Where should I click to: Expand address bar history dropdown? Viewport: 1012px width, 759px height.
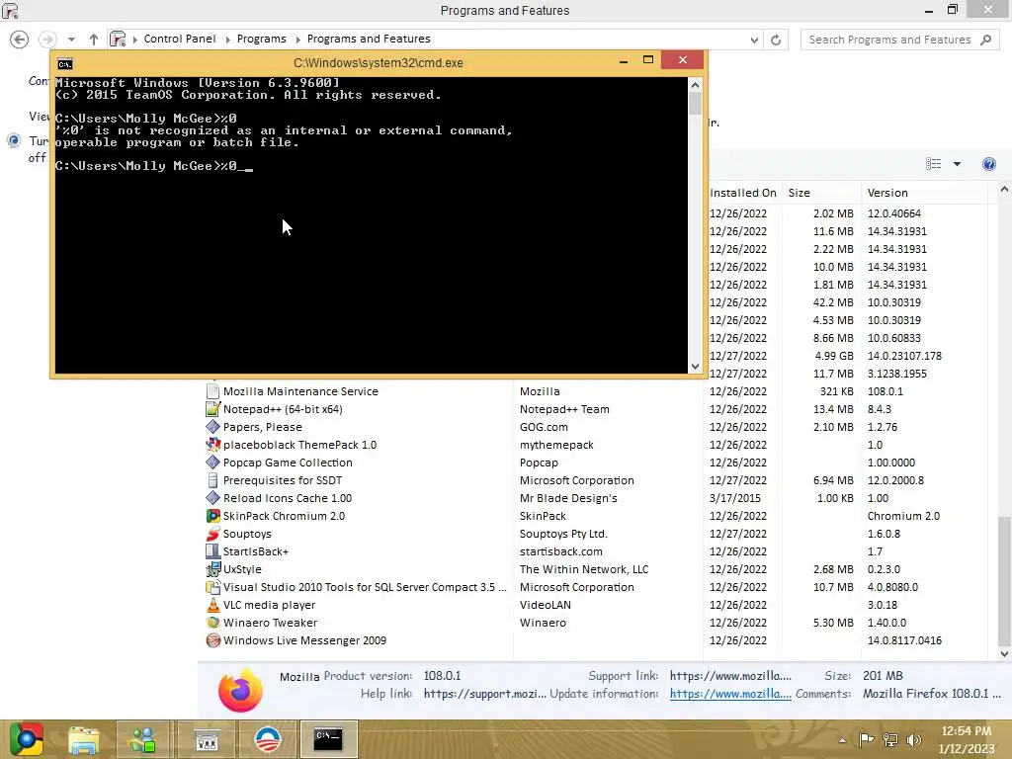pos(754,40)
